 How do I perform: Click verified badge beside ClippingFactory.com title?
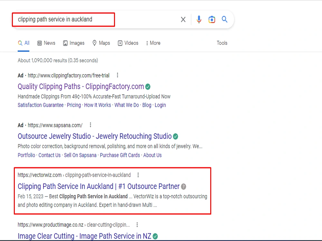click(148, 87)
